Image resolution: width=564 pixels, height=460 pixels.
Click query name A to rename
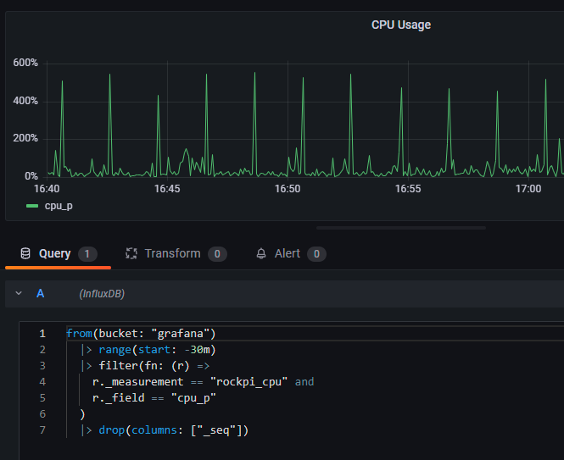coord(40,294)
